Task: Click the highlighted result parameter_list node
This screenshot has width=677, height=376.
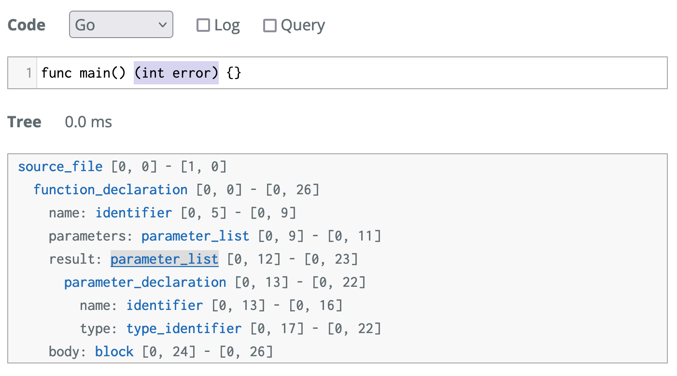Action: click(165, 259)
